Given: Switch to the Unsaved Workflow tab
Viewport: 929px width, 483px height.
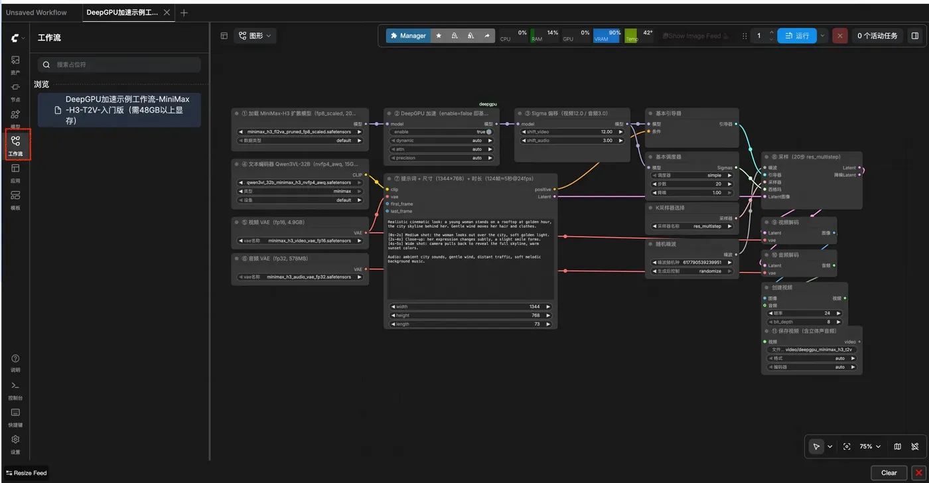Looking at the screenshot, I should click(36, 13).
